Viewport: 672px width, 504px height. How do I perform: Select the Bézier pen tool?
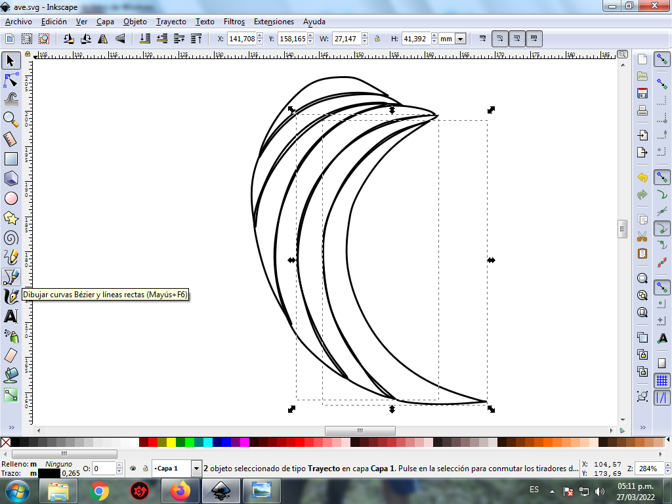10,276
